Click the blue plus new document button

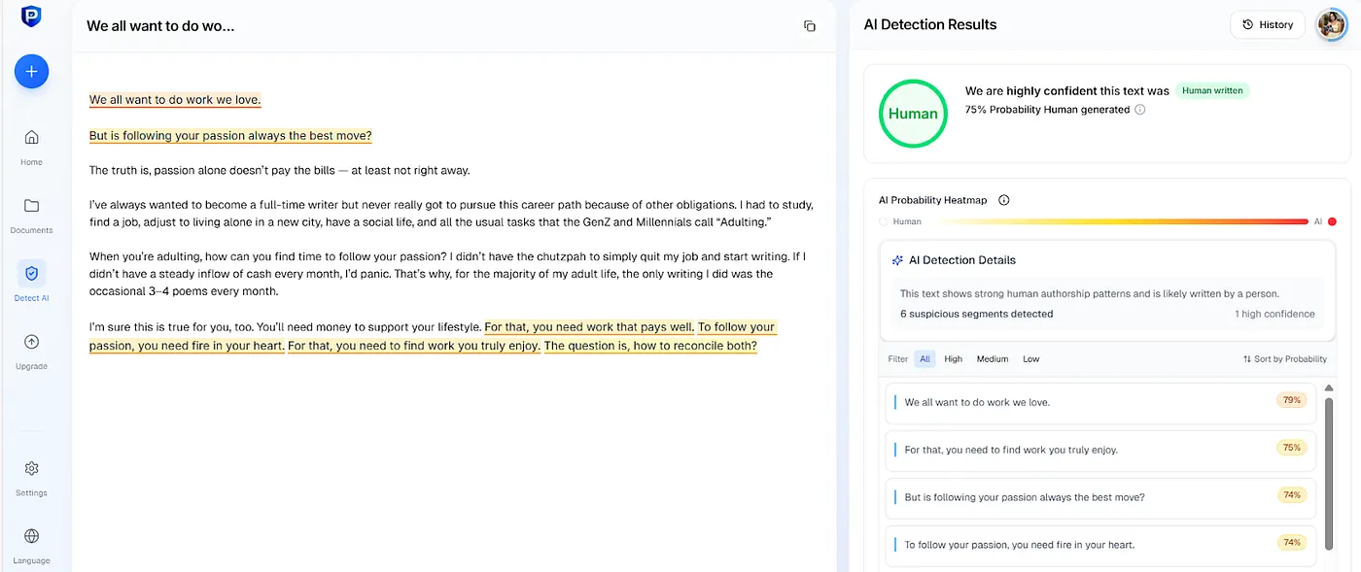coord(31,72)
